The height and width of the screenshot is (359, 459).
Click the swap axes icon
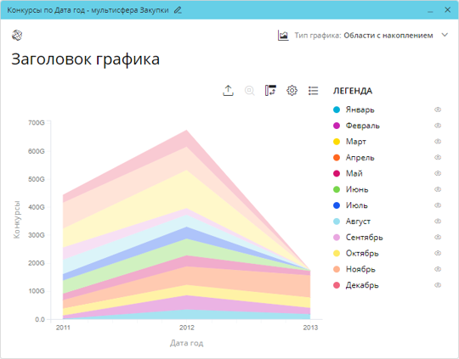click(270, 91)
